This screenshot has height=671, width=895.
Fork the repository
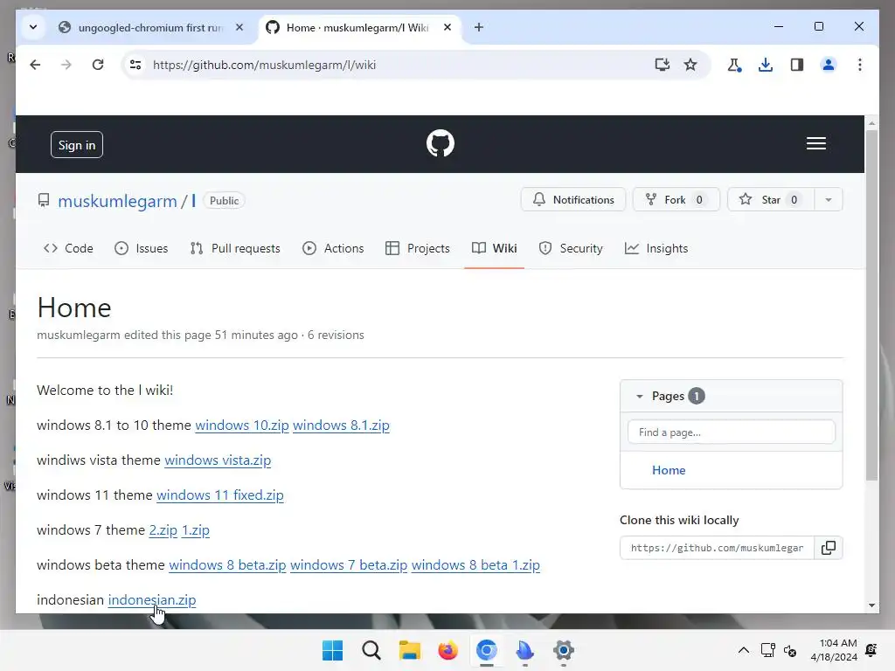676,200
